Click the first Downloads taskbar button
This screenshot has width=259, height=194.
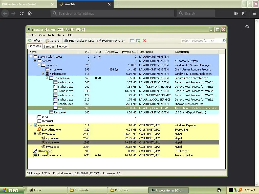(87, 190)
